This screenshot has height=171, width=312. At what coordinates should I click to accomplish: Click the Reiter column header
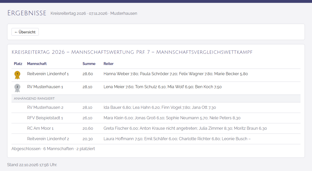click(109, 64)
